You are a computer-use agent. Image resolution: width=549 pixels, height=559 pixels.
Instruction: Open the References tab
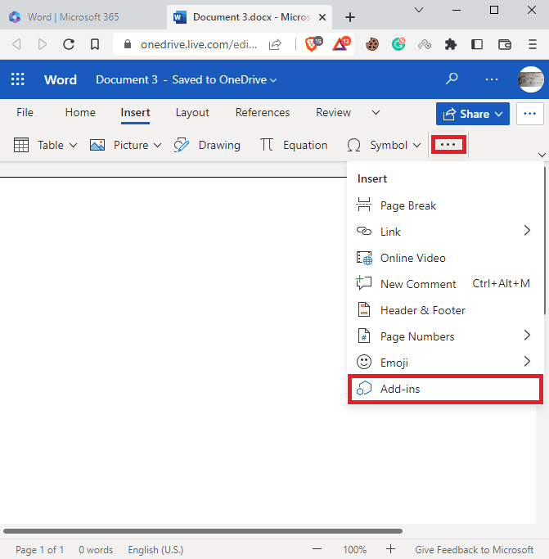[263, 113]
